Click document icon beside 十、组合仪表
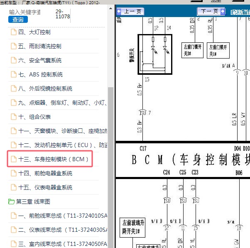Image resolution: width=250 pixels, height=248 pixels. click(14, 117)
